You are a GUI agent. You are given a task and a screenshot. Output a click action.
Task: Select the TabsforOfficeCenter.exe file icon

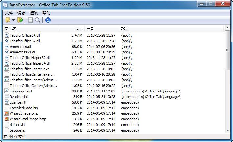click(x=7, y=69)
